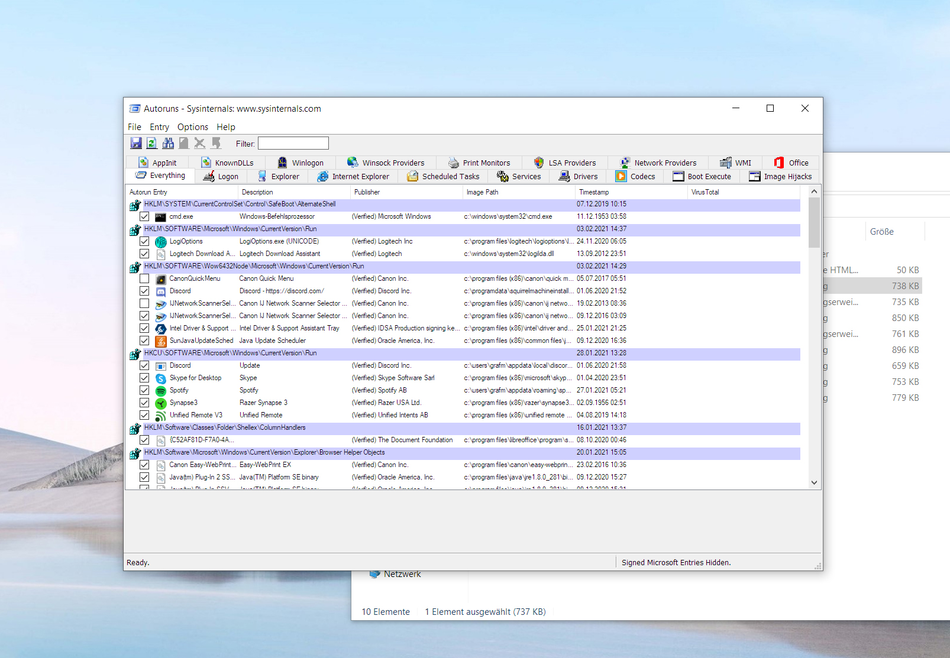
Task: Click the Skype for Desktop icon
Action: [x=160, y=378]
